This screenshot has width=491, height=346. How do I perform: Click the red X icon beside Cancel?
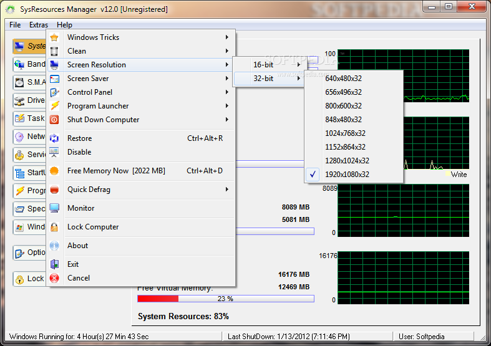[54, 278]
